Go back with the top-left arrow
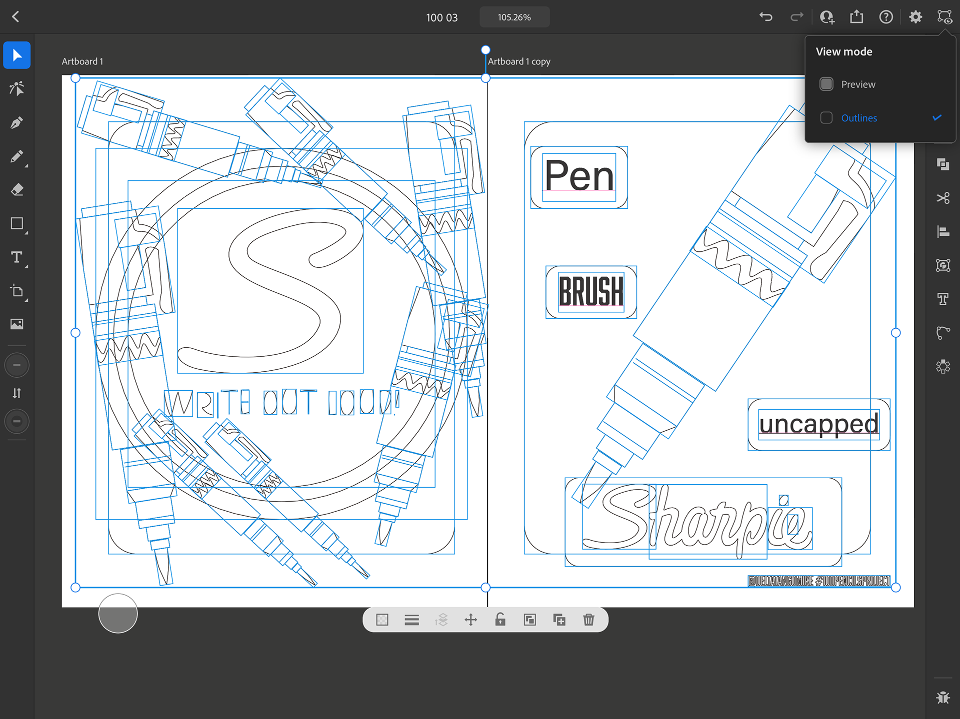This screenshot has width=960, height=719. tap(15, 17)
